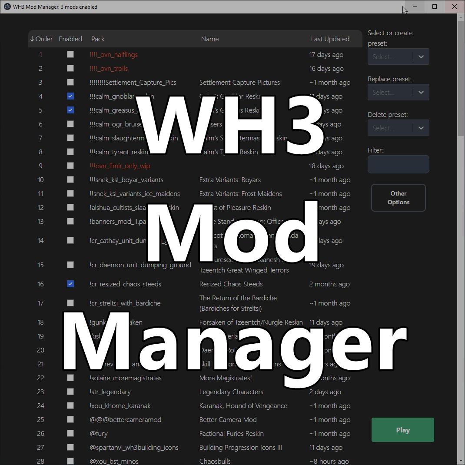Image resolution: width=465 pixels, height=465 pixels.
Task: Click the Chaosbulls mod name
Action: click(215, 462)
